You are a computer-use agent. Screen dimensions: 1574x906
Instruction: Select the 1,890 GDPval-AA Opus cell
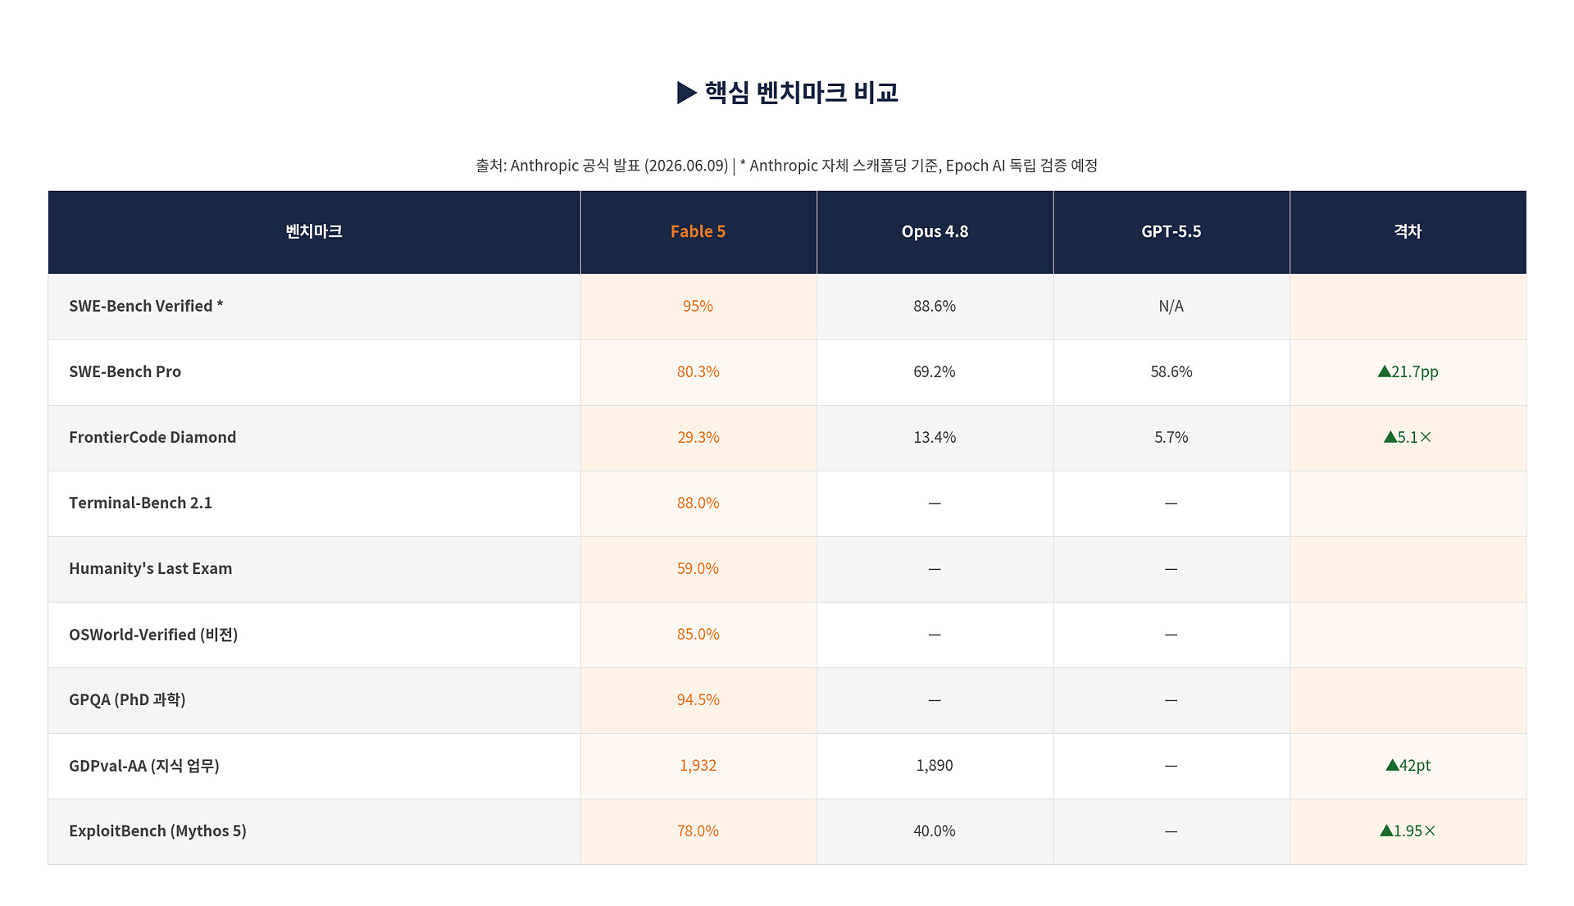point(935,766)
